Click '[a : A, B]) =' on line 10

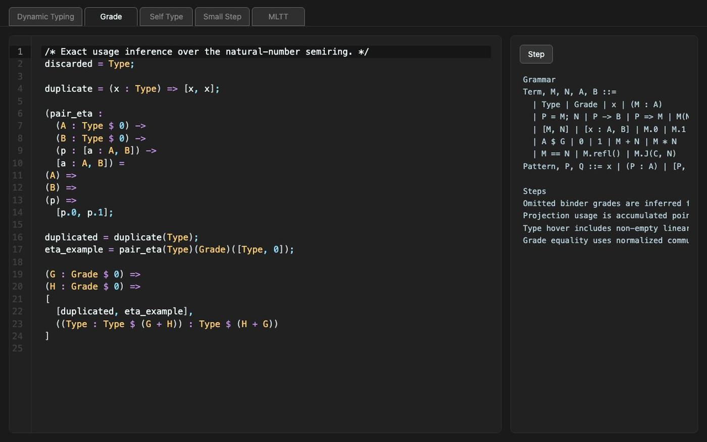90,163
